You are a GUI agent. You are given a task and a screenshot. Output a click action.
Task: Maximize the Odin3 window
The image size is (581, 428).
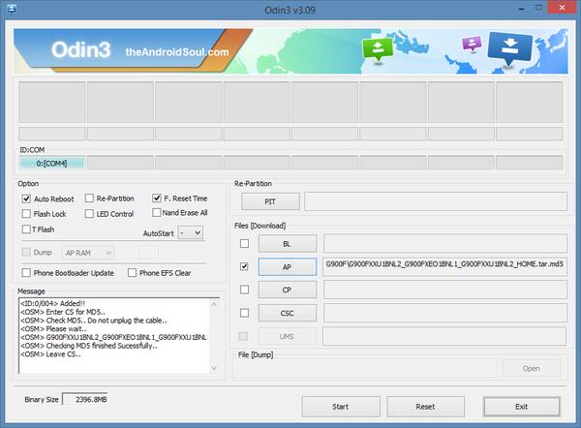(x=538, y=8)
